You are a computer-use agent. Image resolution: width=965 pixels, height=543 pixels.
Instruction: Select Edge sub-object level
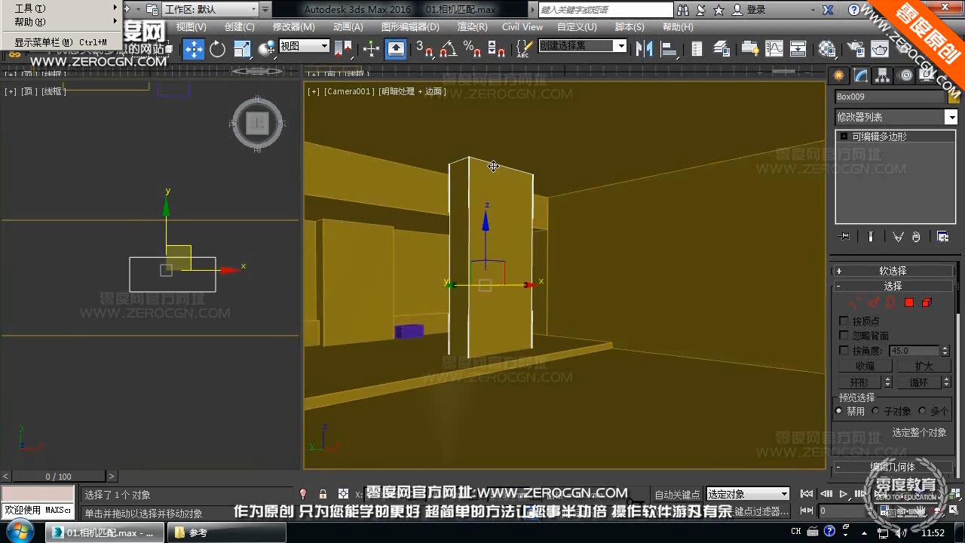point(873,302)
